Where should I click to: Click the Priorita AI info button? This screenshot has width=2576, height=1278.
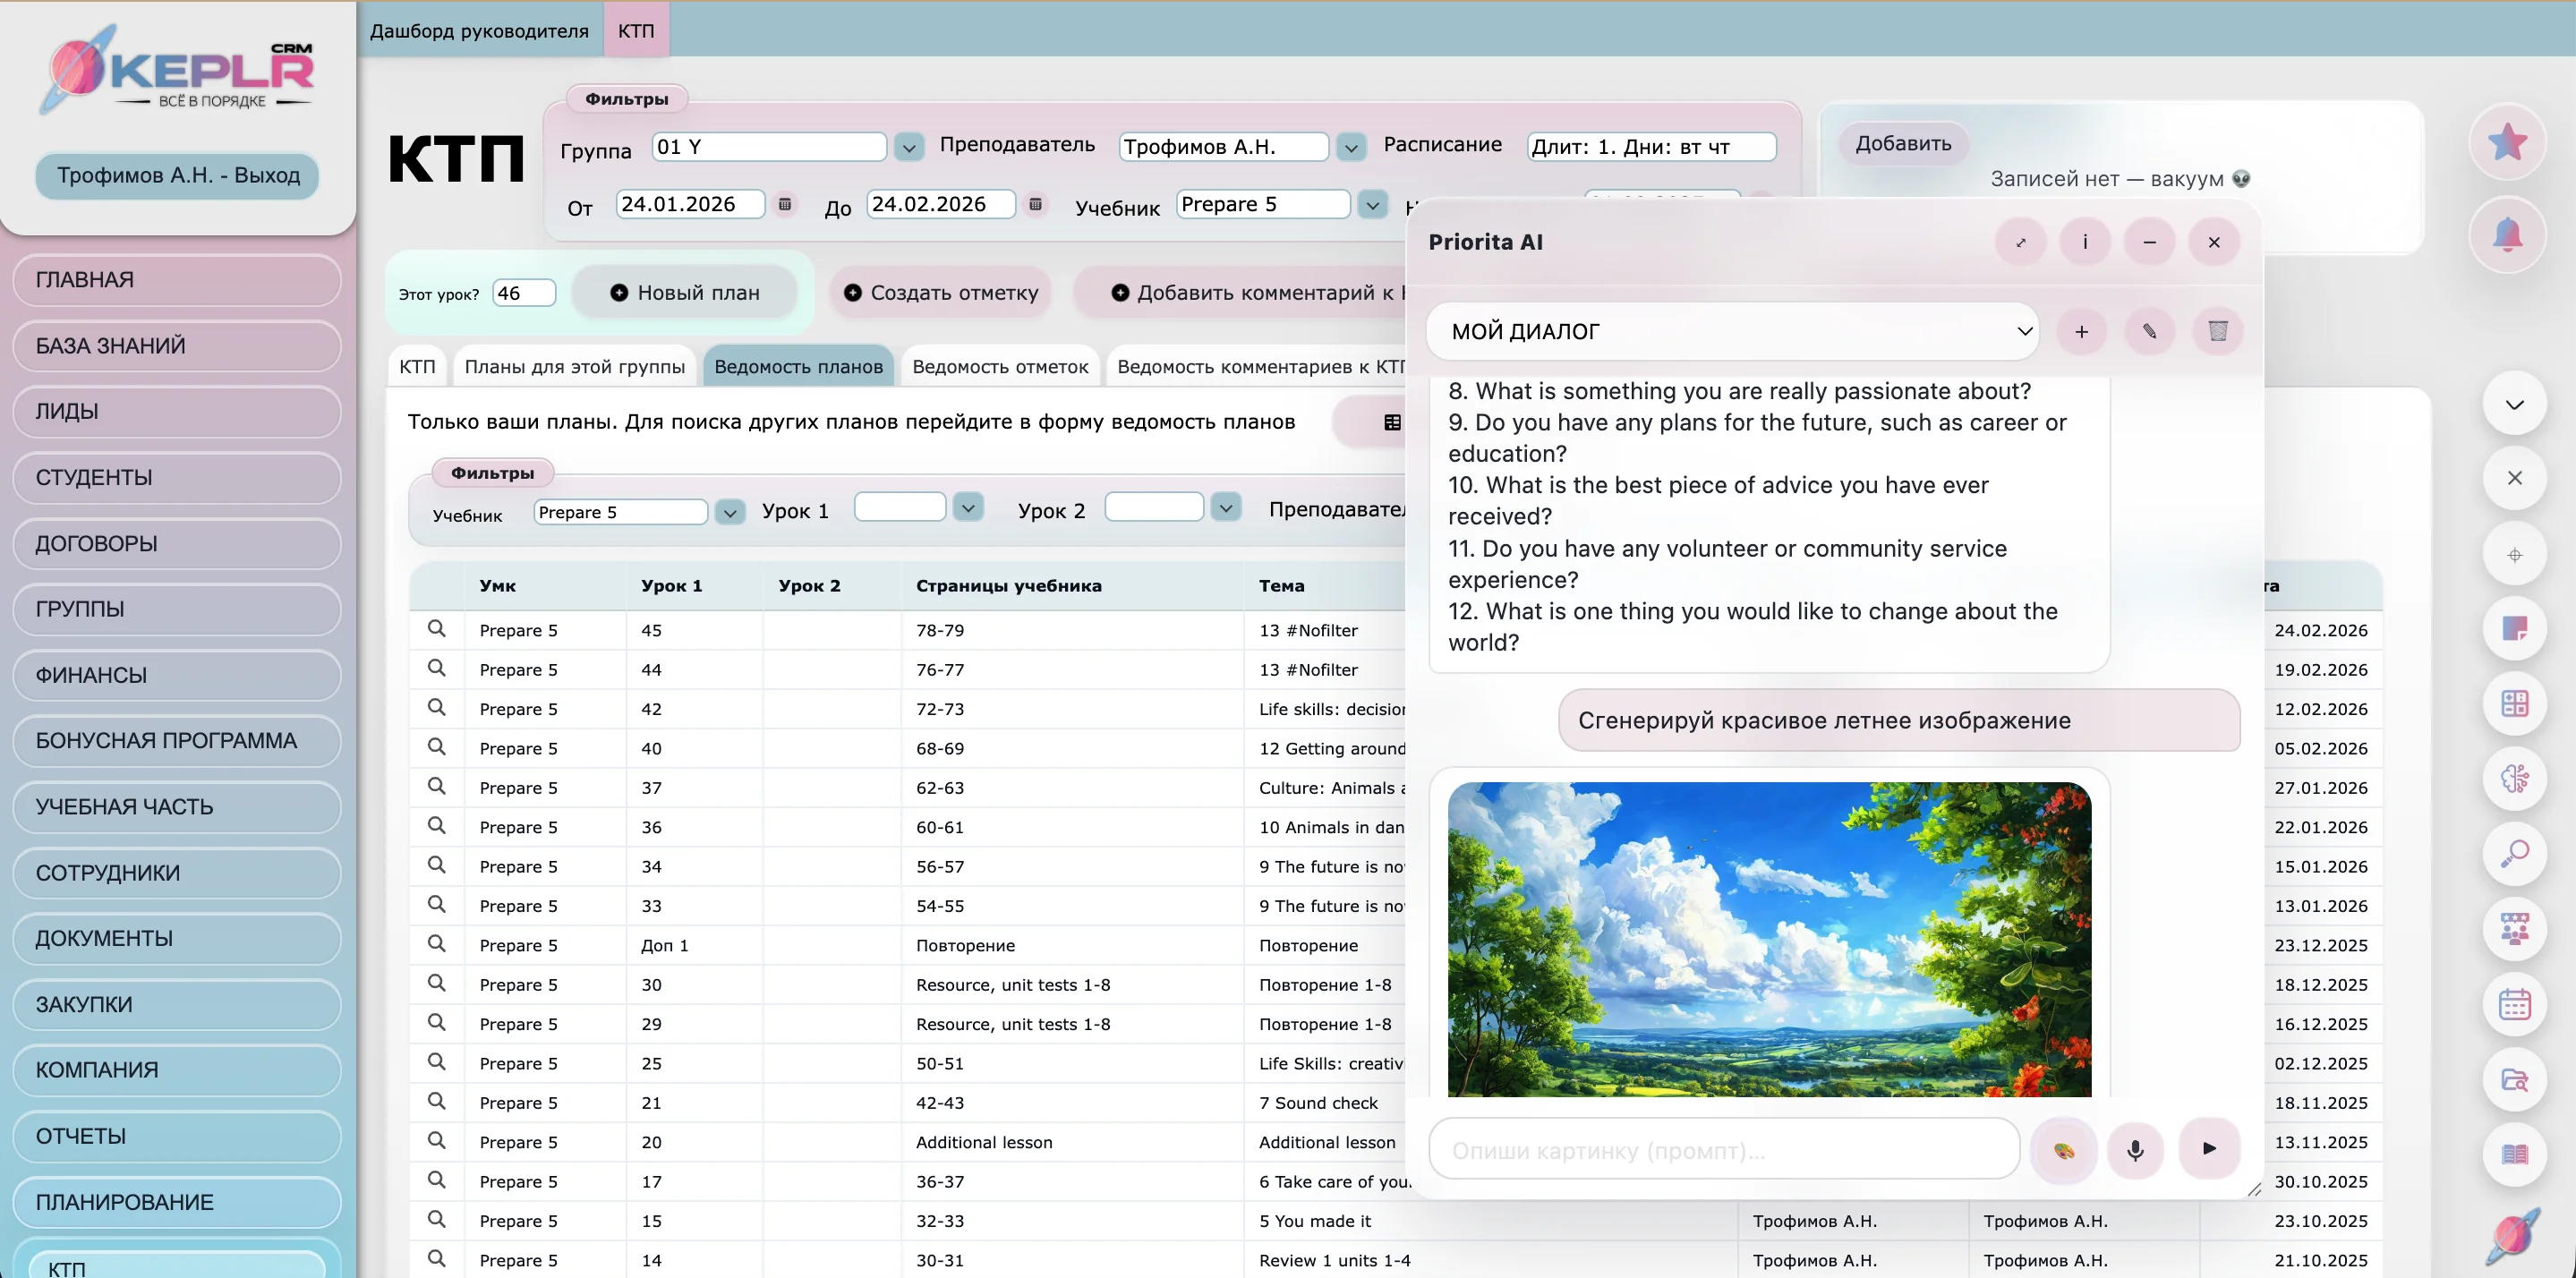pyautogui.click(x=2084, y=242)
